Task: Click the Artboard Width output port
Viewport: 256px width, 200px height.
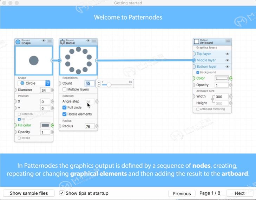Action: pos(231,96)
